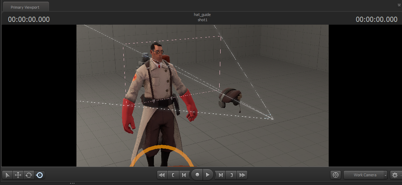
Task: Choose the selection arrow tool
Action: [x=7, y=175]
